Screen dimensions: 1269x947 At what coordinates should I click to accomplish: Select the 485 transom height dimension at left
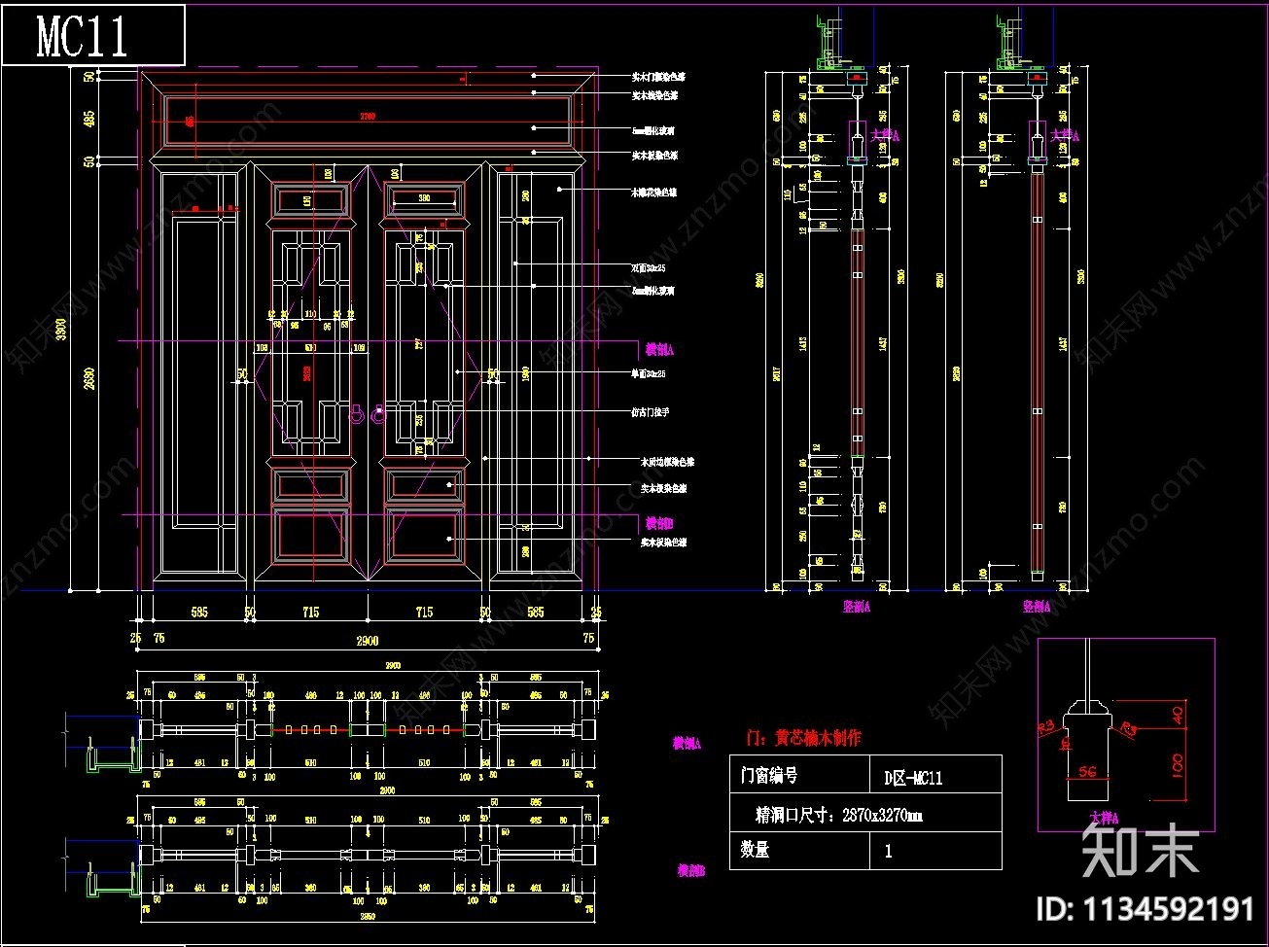(x=90, y=120)
